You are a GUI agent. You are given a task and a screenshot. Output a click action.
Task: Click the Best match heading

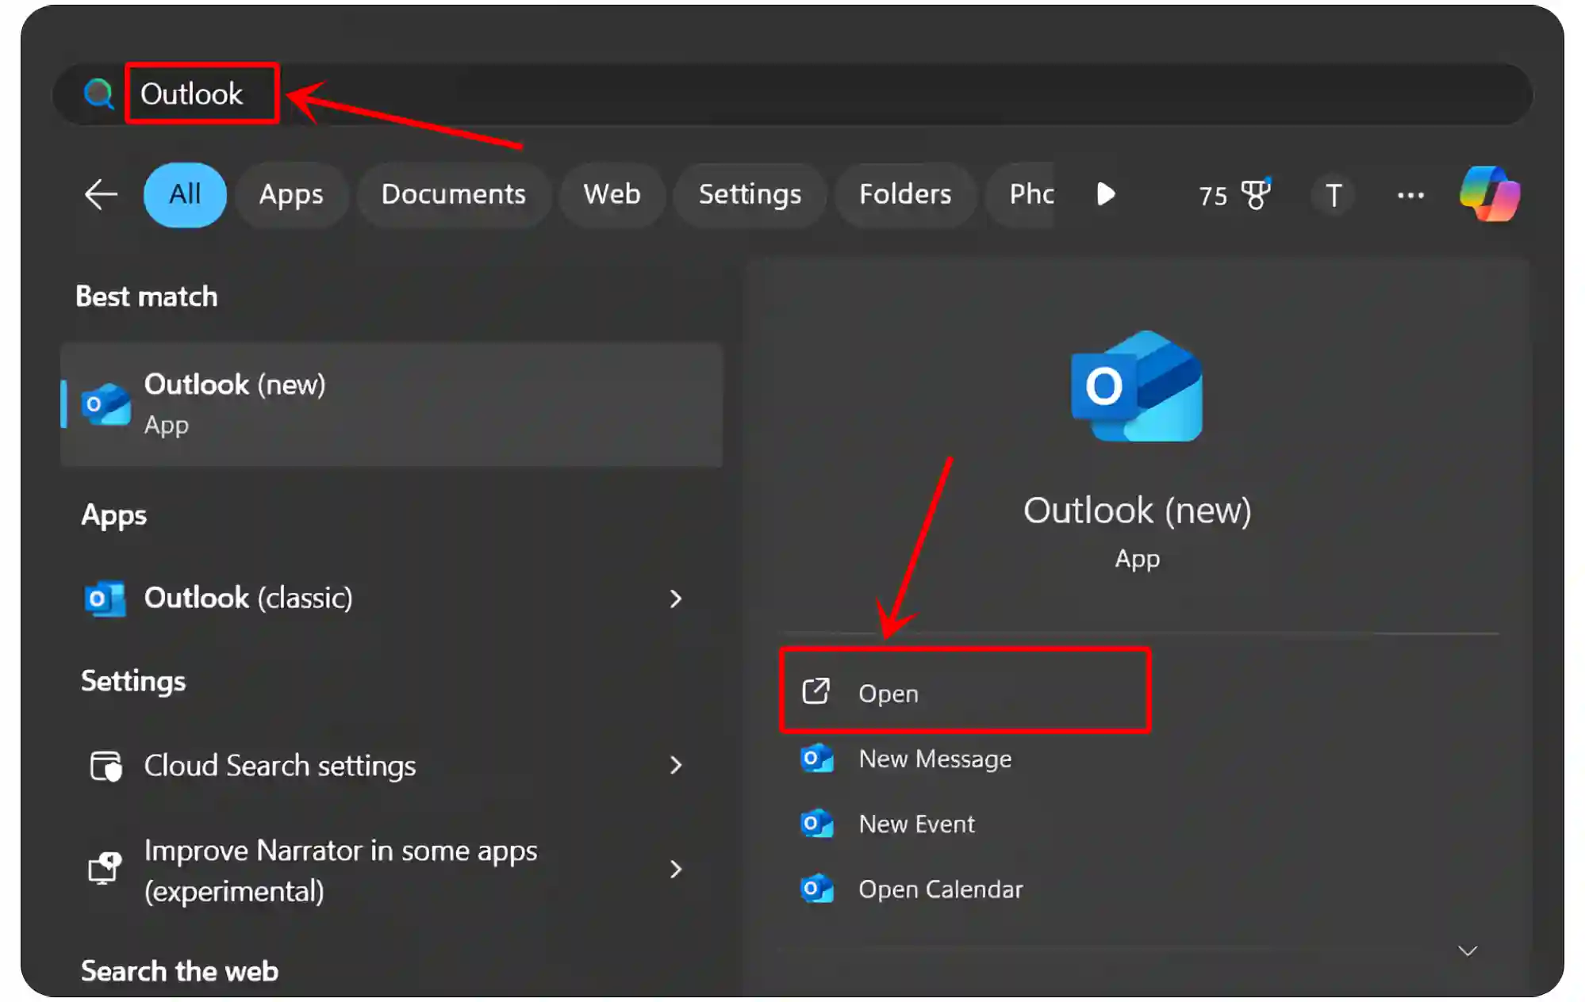click(x=147, y=296)
